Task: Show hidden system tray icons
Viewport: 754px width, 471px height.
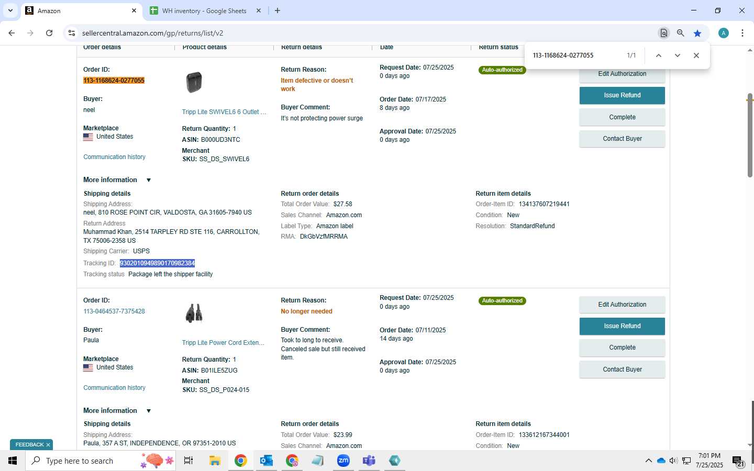Action: tap(648, 461)
